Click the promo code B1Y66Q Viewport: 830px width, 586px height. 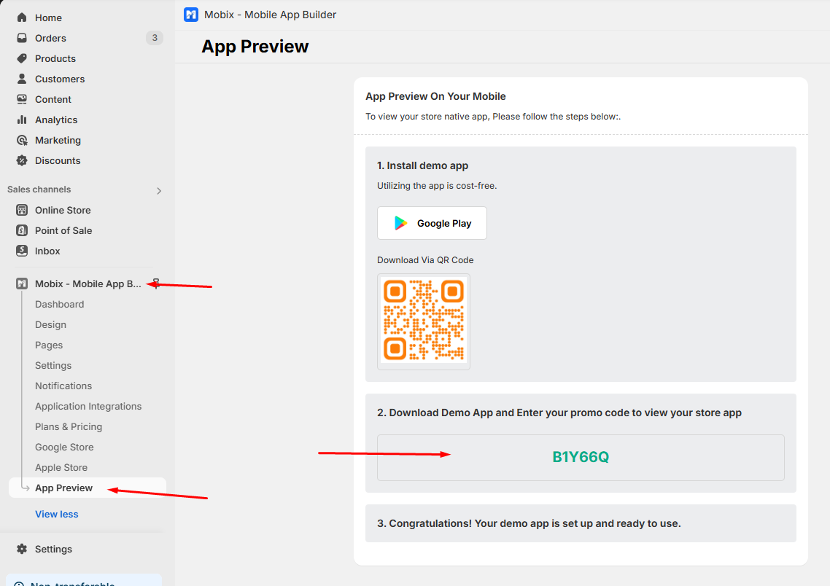(581, 457)
